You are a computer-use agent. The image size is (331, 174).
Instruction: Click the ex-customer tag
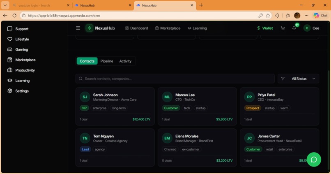(x=191, y=149)
